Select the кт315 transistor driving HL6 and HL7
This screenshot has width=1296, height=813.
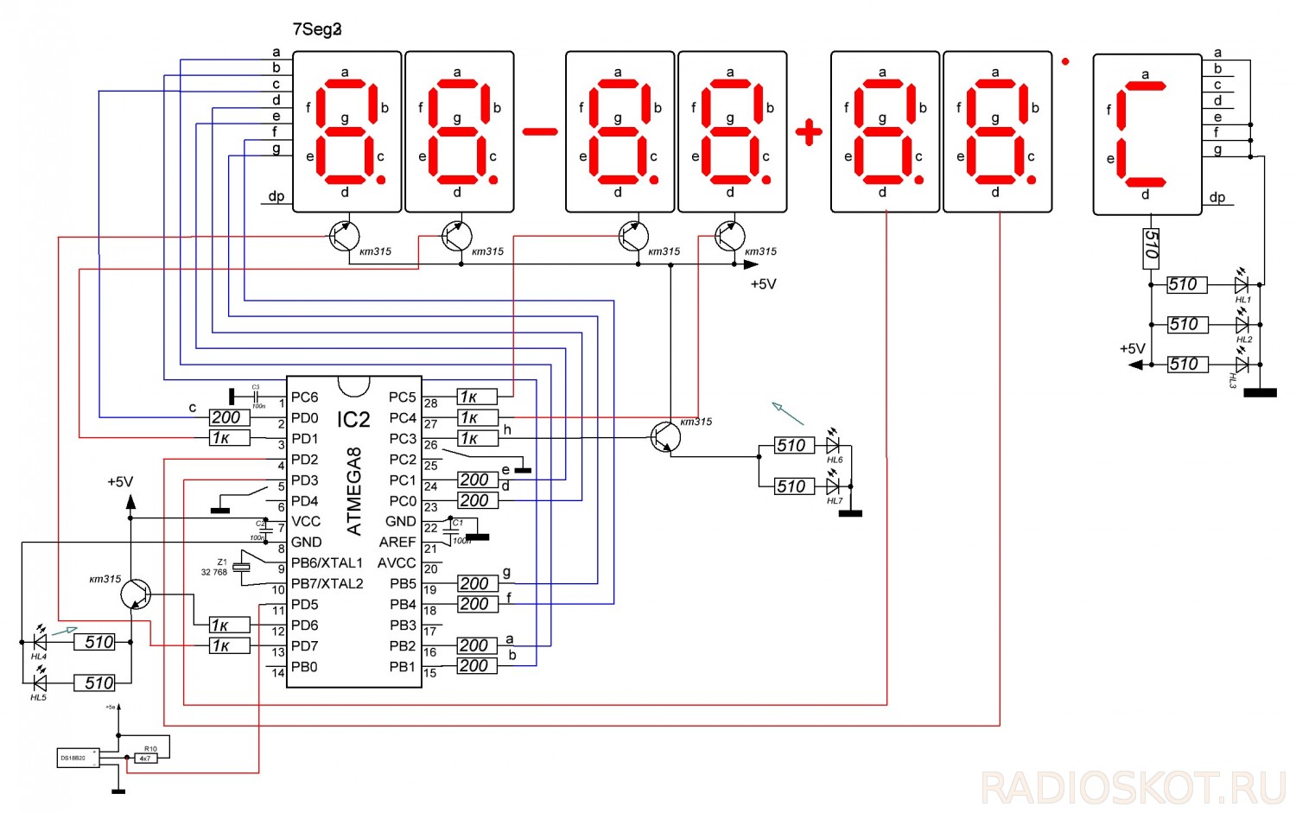(665, 437)
